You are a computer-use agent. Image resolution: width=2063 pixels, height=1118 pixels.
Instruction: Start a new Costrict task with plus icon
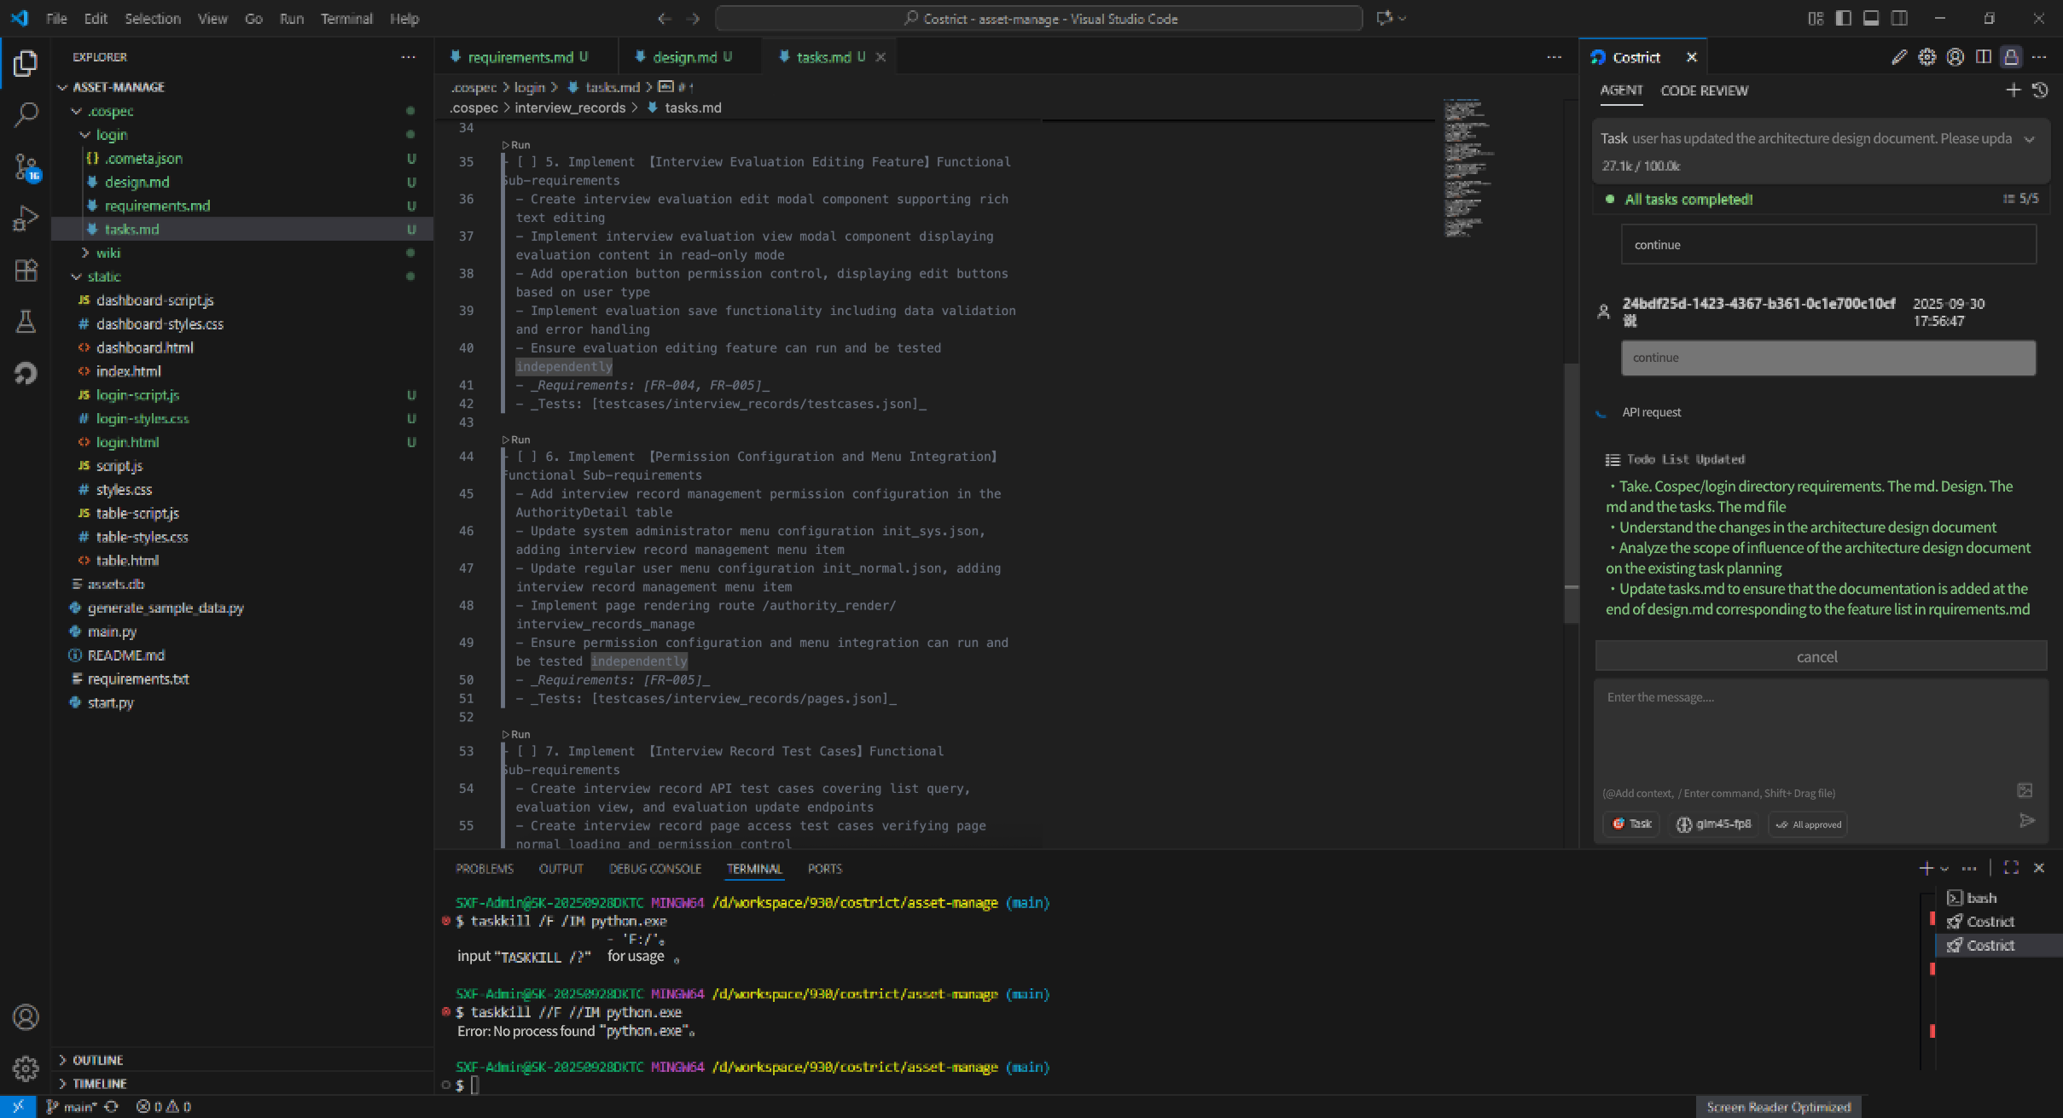tap(2013, 90)
